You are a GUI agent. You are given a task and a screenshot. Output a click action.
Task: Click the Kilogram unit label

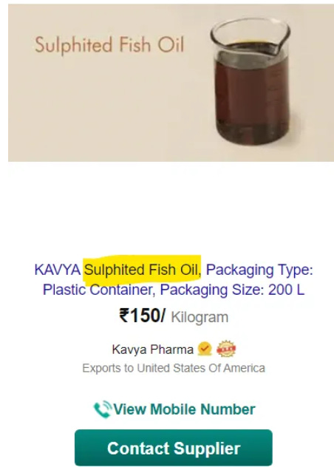click(200, 317)
